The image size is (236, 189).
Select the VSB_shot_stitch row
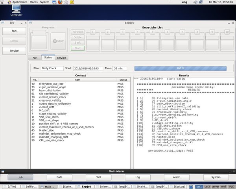[81, 117]
